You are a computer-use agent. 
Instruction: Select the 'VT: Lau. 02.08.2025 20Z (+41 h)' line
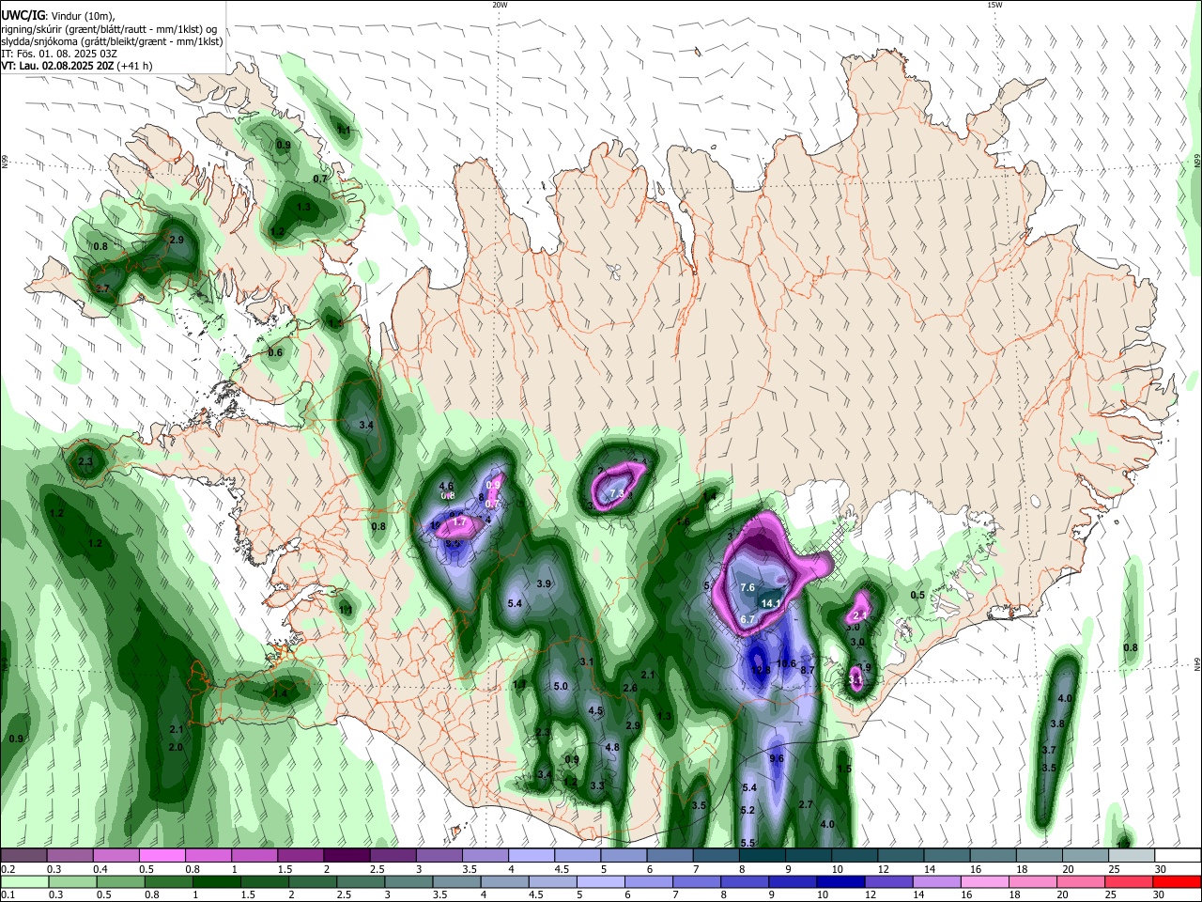coord(77,66)
